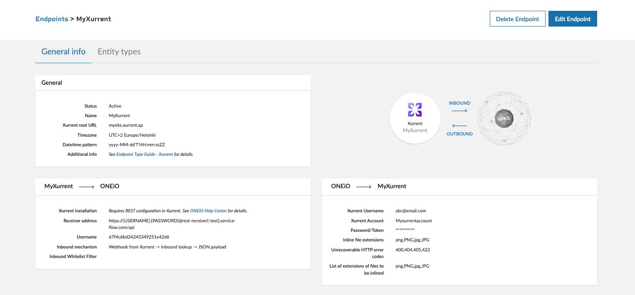Click the ONEiO to MyXurrent panel heading
635x295 pixels.
coord(369,186)
